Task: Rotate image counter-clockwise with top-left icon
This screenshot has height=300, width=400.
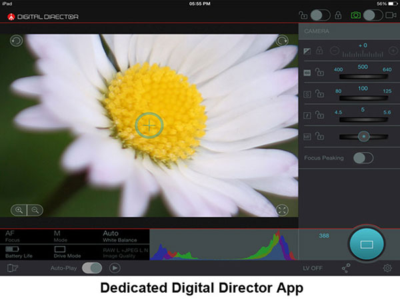Action: coord(16,41)
